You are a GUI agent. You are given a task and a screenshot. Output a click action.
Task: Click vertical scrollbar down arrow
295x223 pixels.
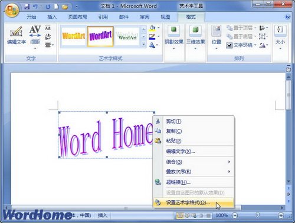pyautogui.click(x=289, y=181)
